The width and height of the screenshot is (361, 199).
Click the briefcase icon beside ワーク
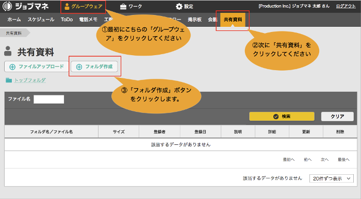pos(123,6)
